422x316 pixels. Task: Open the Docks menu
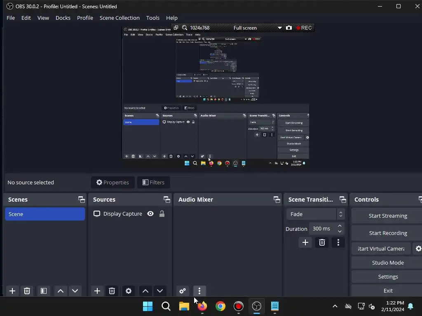[63, 18]
